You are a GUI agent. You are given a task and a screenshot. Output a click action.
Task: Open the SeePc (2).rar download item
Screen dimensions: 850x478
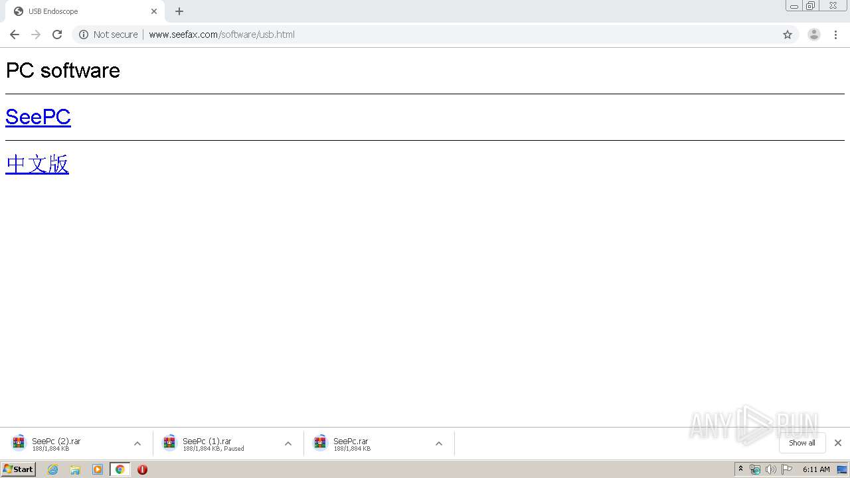pyautogui.click(x=68, y=443)
